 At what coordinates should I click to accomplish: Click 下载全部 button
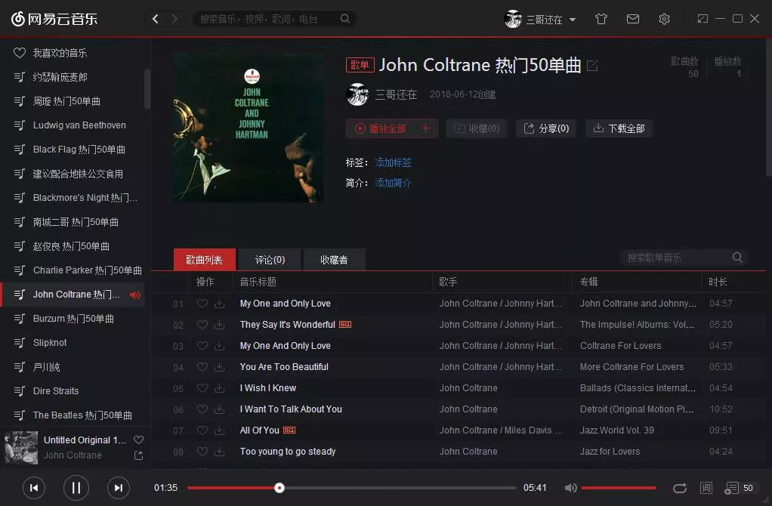619,128
